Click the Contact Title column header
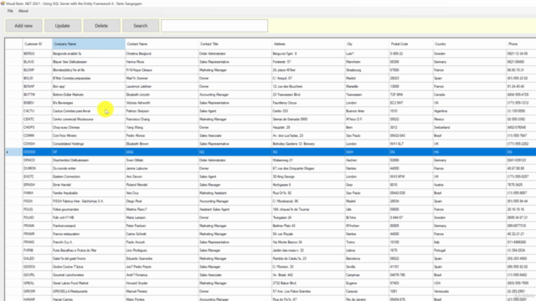536x301 pixels. tap(235, 44)
